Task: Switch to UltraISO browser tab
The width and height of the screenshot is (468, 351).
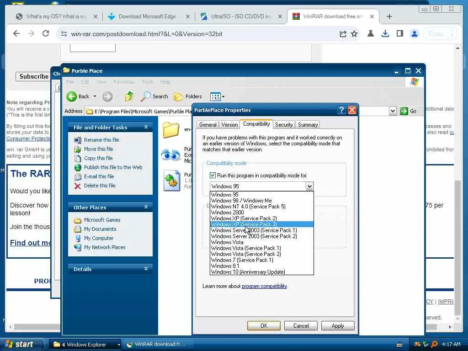Action: tap(240, 16)
